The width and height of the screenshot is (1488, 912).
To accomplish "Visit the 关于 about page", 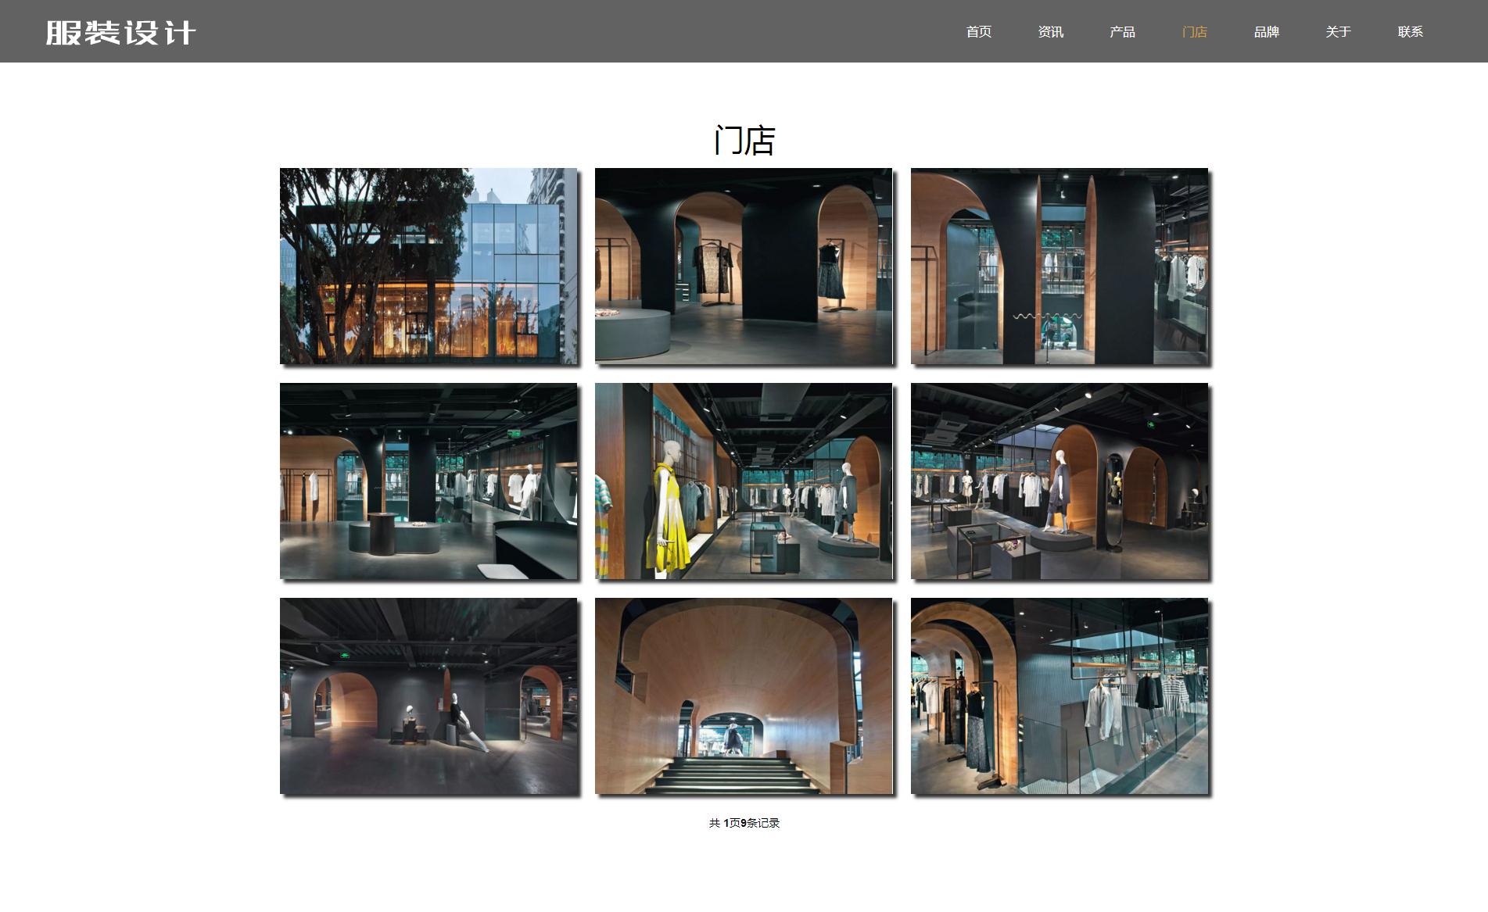I will tap(1338, 32).
